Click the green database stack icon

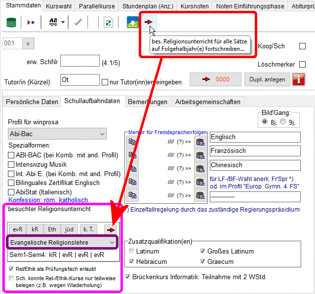tap(11, 23)
